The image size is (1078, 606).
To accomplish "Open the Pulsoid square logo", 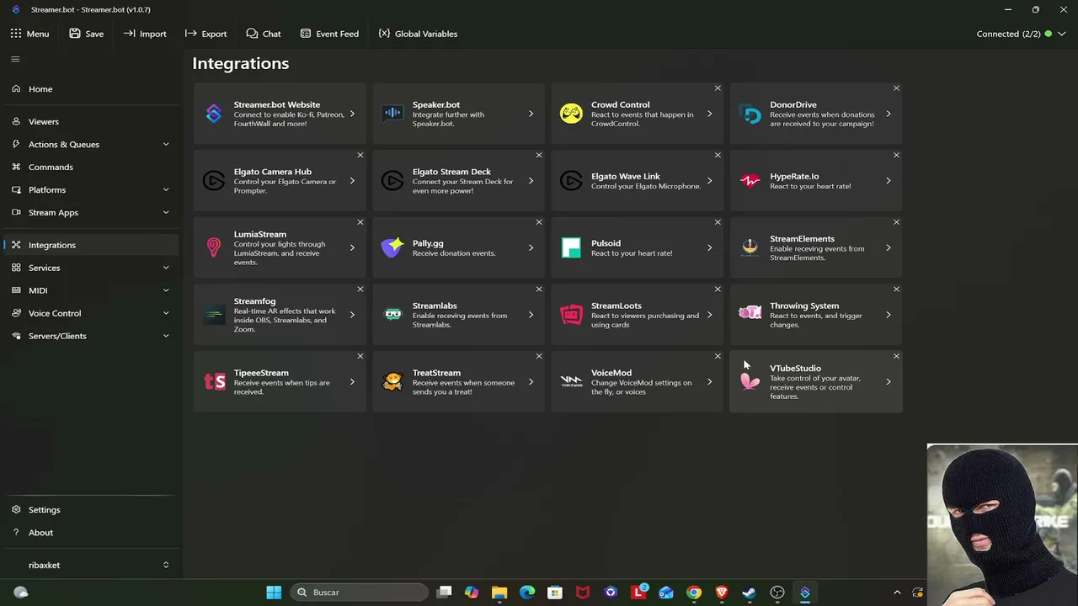I will pos(571,247).
